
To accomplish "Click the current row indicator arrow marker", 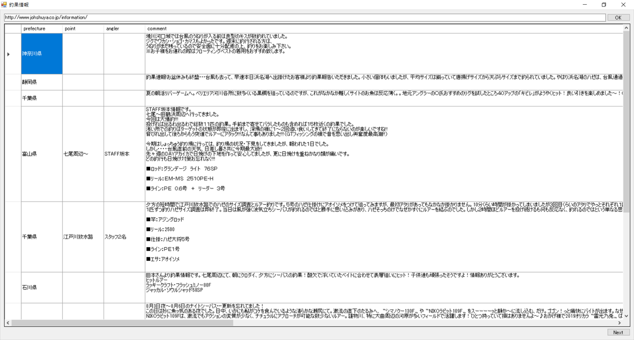I will coord(8,53).
